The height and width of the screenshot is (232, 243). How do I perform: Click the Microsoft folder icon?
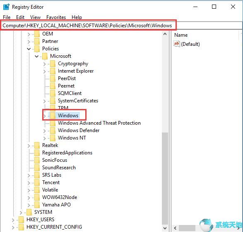[x=45, y=56]
